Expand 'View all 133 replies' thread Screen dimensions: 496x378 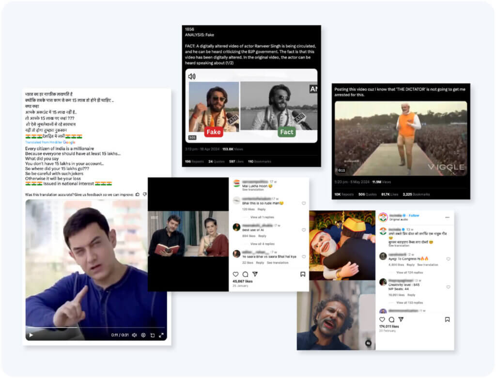[410, 302]
